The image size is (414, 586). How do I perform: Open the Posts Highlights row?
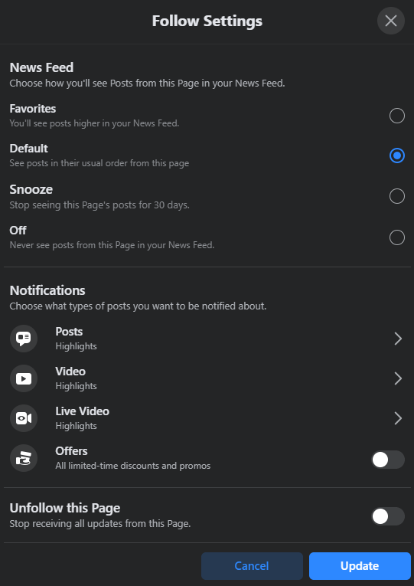point(207,339)
